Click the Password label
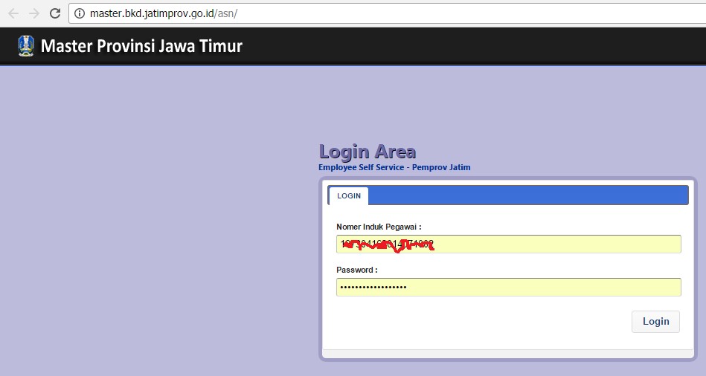Image resolution: width=706 pixels, height=376 pixels. coord(357,270)
